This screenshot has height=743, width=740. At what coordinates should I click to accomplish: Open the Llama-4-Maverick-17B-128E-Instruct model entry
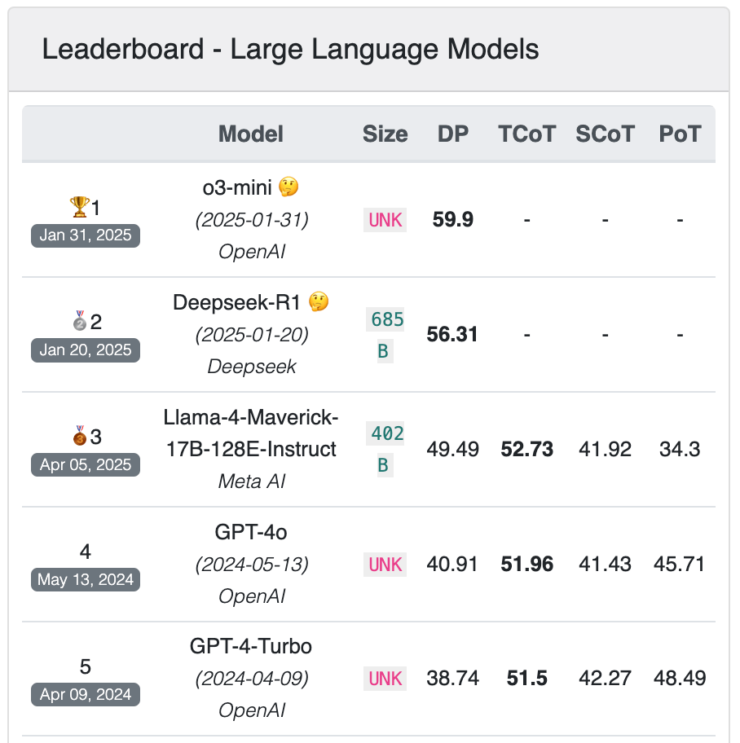click(251, 433)
